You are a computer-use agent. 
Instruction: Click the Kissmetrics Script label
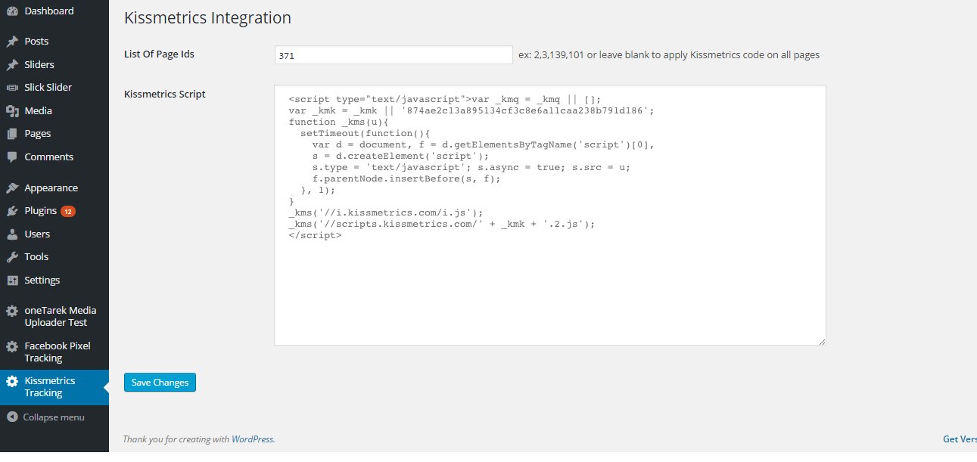tap(165, 95)
